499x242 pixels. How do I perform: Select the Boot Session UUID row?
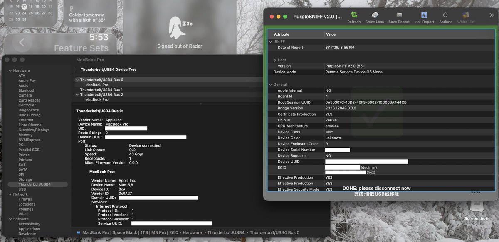381,102
